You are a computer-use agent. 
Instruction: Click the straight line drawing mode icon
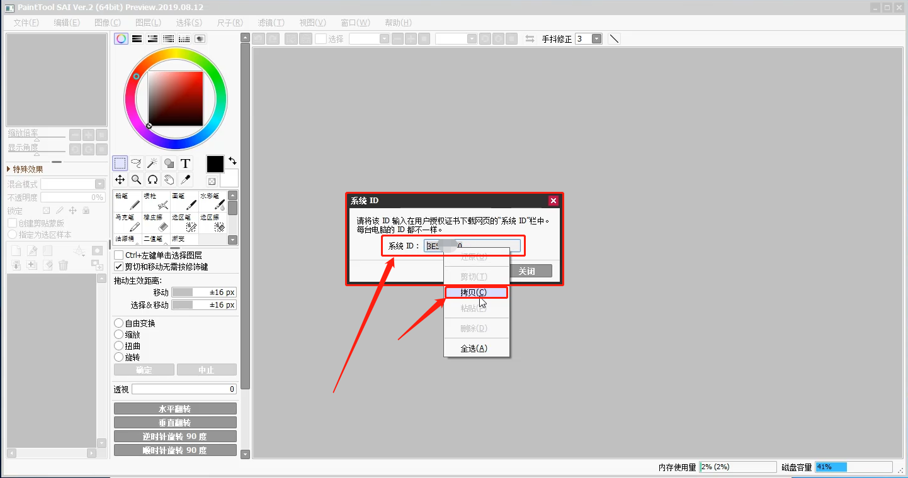(614, 39)
